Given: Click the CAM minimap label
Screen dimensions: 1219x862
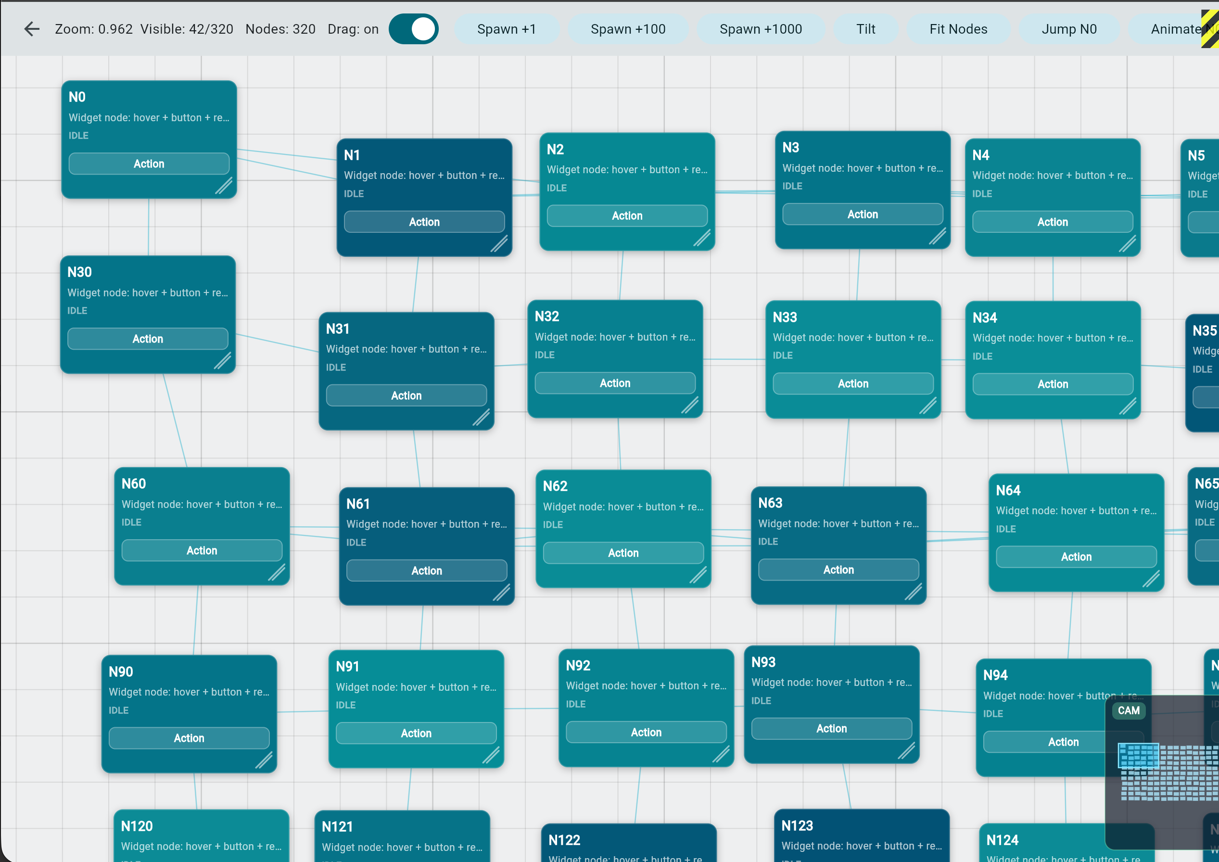Looking at the screenshot, I should [x=1128, y=710].
